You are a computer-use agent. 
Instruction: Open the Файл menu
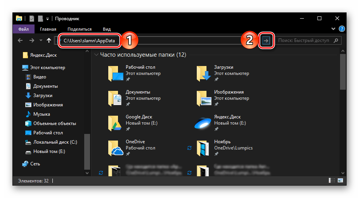pyautogui.click(x=23, y=29)
